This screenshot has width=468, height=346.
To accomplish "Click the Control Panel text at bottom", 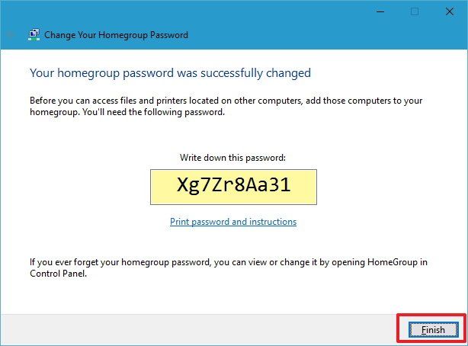I will (x=58, y=274).
